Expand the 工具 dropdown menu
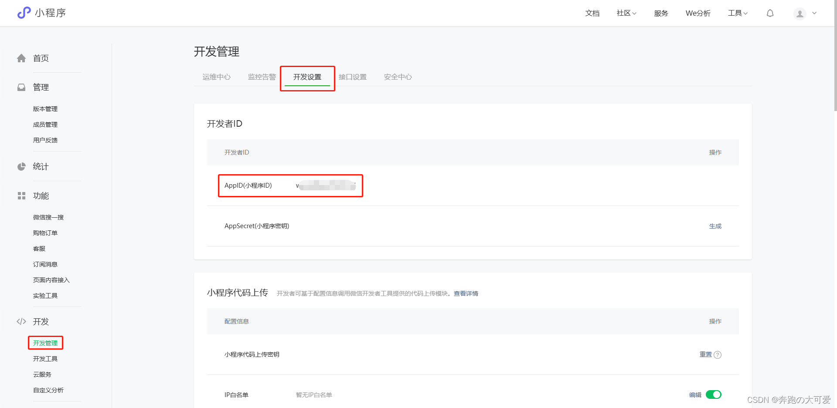 click(738, 13)
